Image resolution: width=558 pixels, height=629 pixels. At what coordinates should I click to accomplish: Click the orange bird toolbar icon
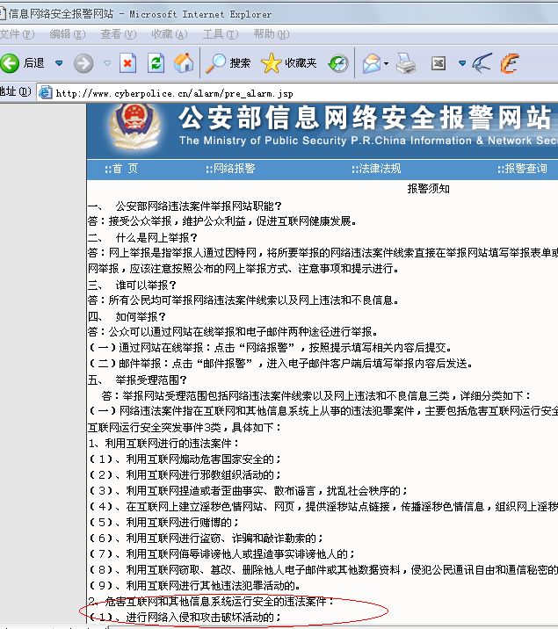click(510, 63)
